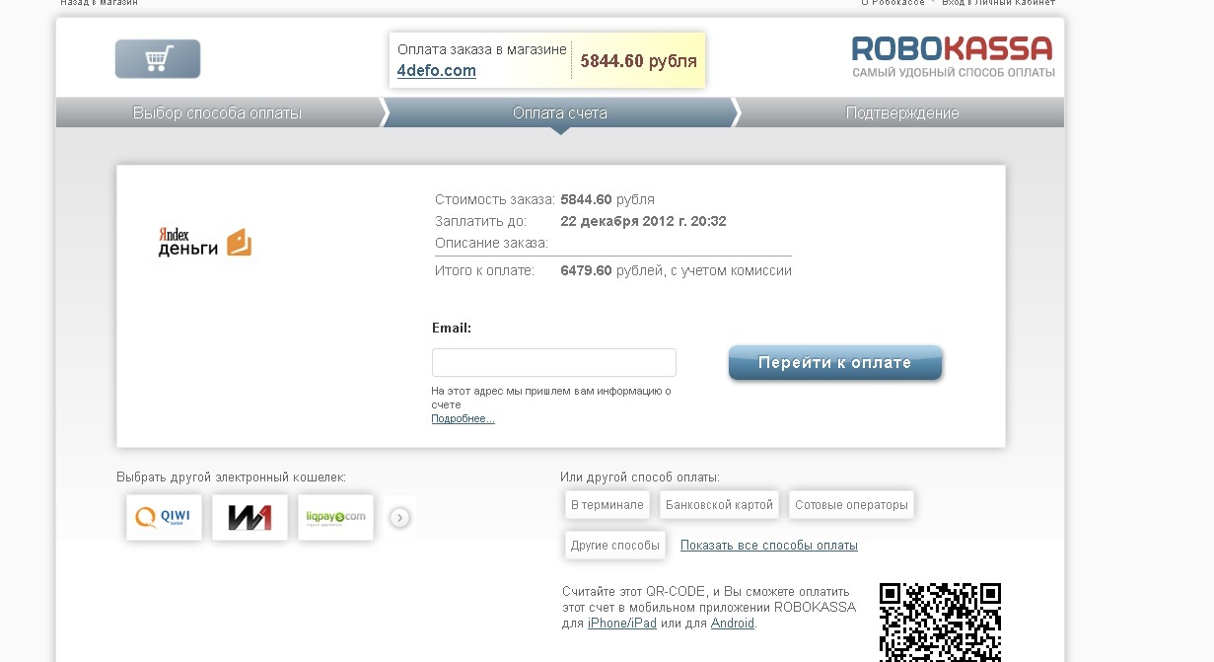Open the Android app link

pos(732,624)
